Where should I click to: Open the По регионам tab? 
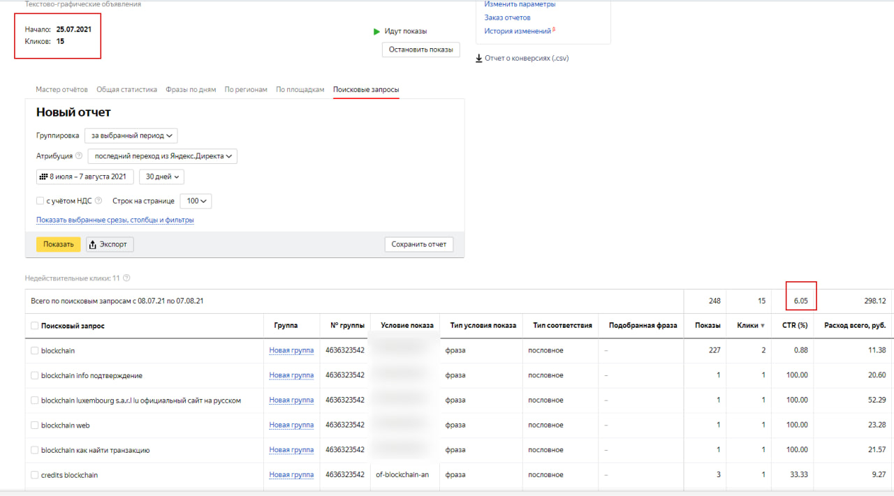click(246, 89)
